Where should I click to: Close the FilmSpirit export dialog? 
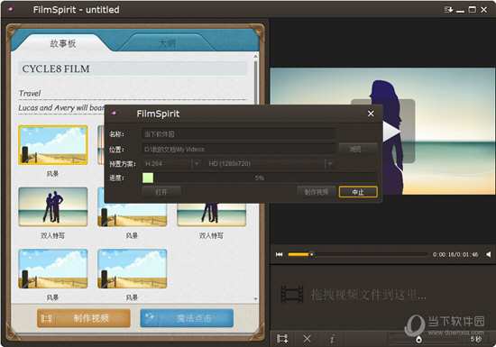click(371, 114)
